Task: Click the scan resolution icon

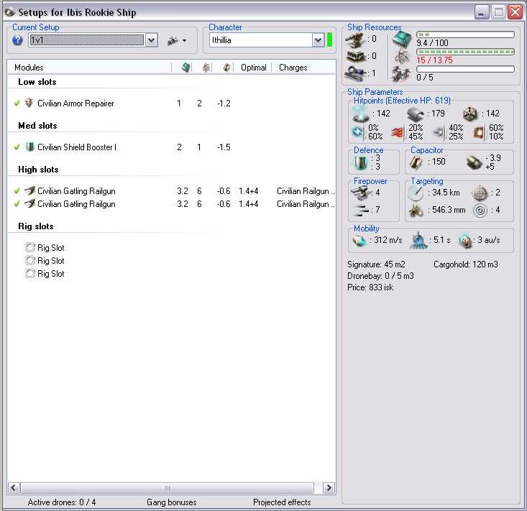Action: coord(416,211)
